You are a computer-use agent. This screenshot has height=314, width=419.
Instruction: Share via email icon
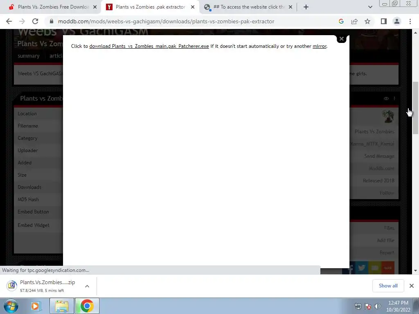coord(375,268)
